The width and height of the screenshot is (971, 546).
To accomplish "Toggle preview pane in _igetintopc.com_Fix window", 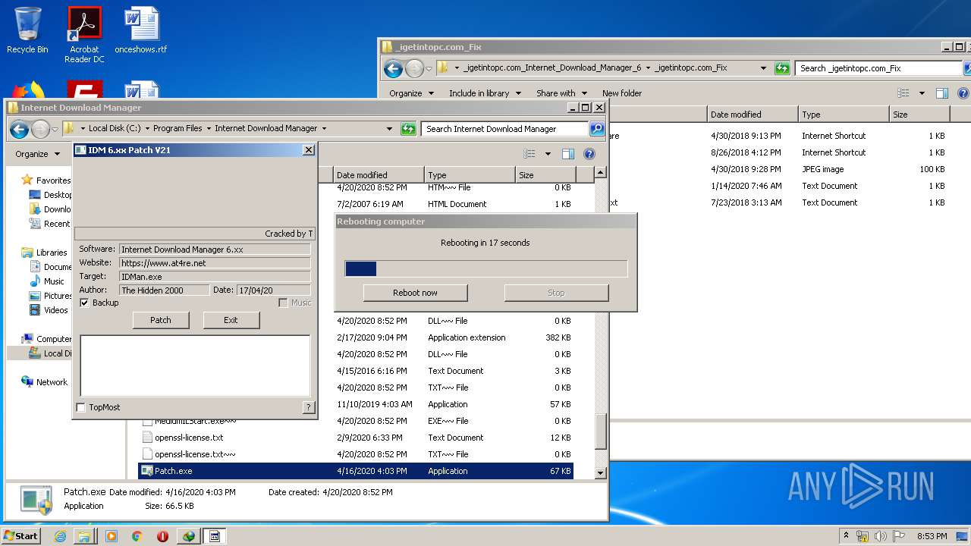I will pos(941,93).
